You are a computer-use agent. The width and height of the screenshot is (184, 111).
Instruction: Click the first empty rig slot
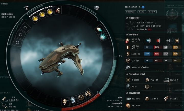click(25, 27)
